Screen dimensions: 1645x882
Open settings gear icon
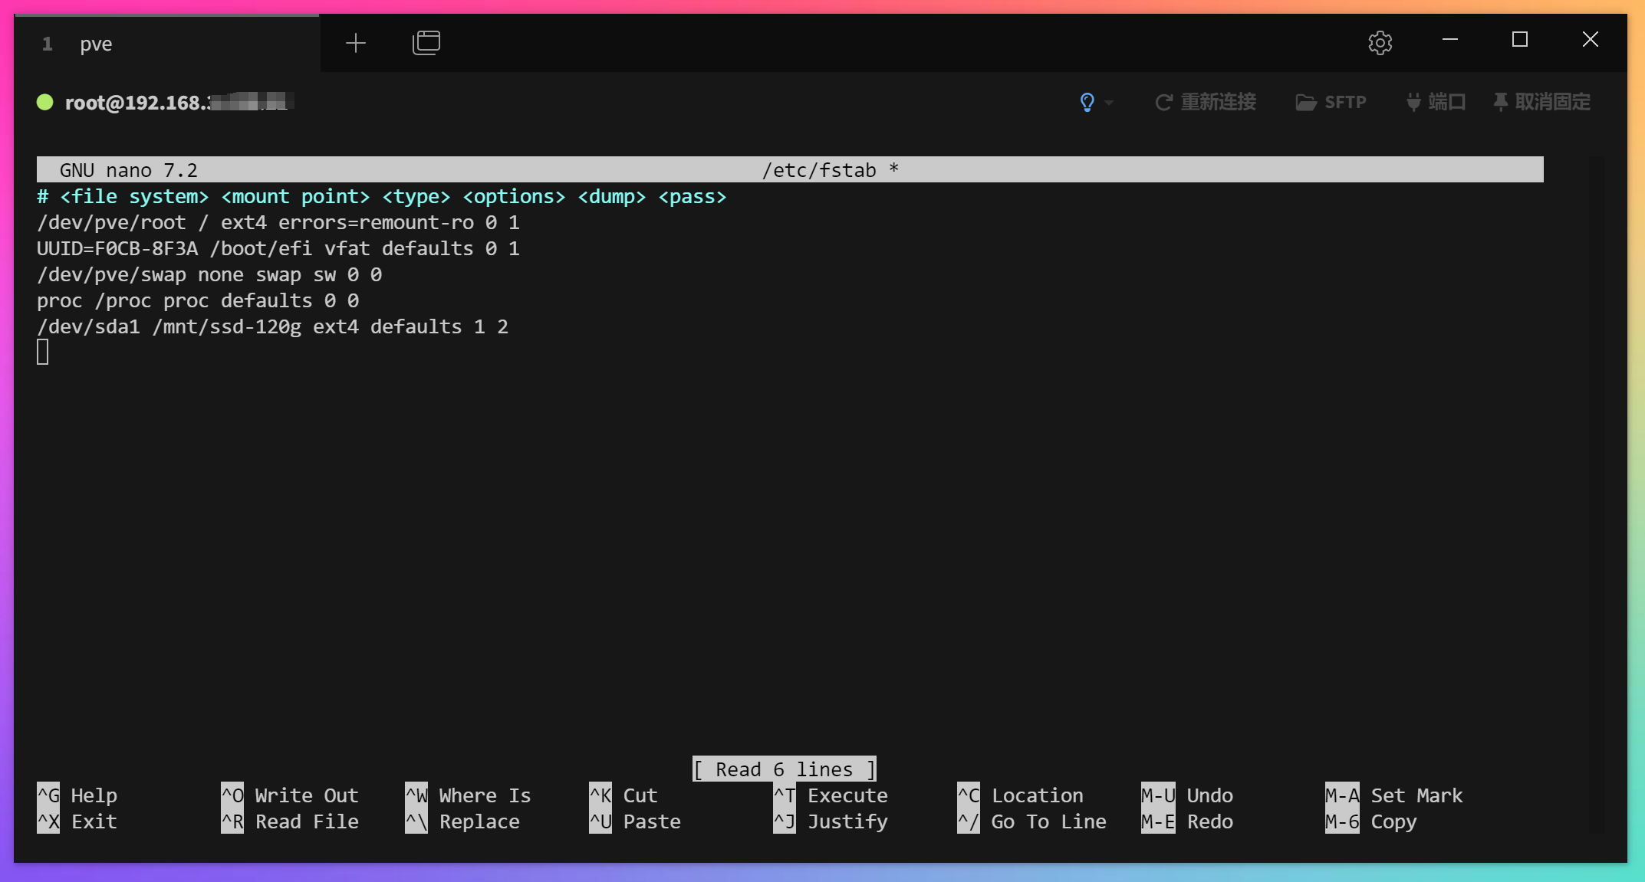1380,42
